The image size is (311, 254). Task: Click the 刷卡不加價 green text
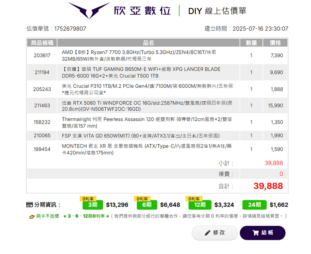[47, 216]
